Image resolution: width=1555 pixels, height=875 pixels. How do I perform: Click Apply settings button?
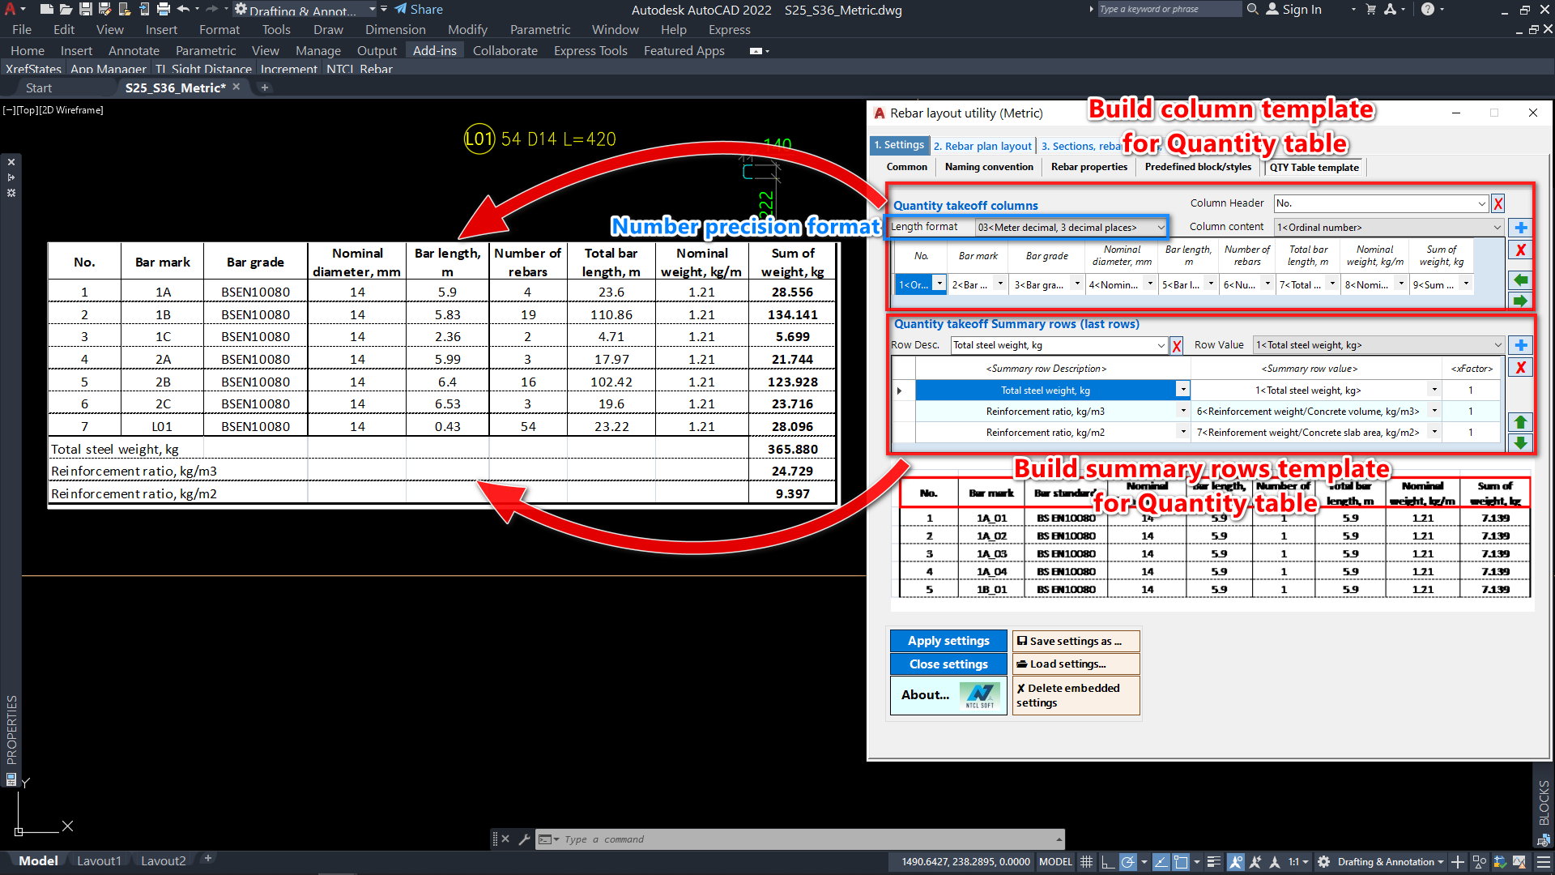[948, 641]
